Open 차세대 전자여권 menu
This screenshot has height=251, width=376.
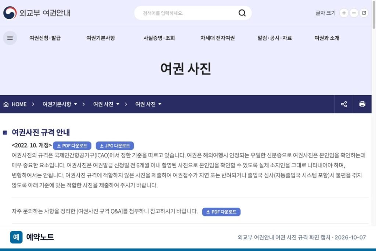[x=217, y=38]
